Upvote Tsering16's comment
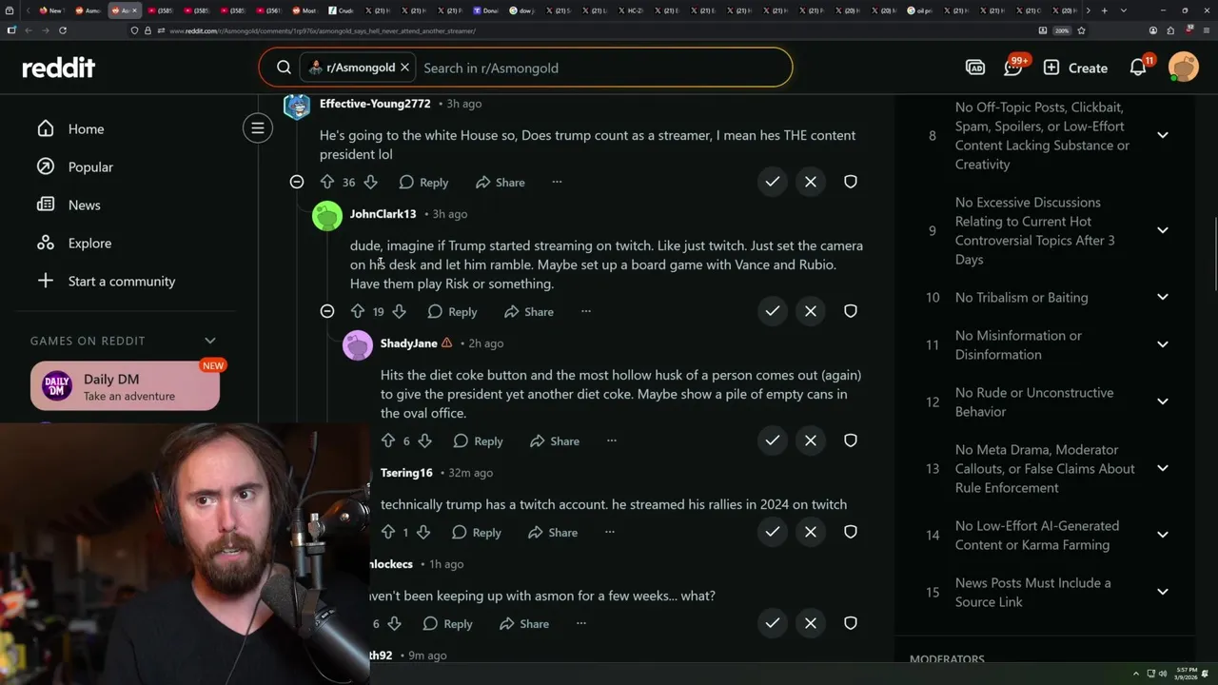The width and height of the screenshot is (1218, 685). point(388,532)
